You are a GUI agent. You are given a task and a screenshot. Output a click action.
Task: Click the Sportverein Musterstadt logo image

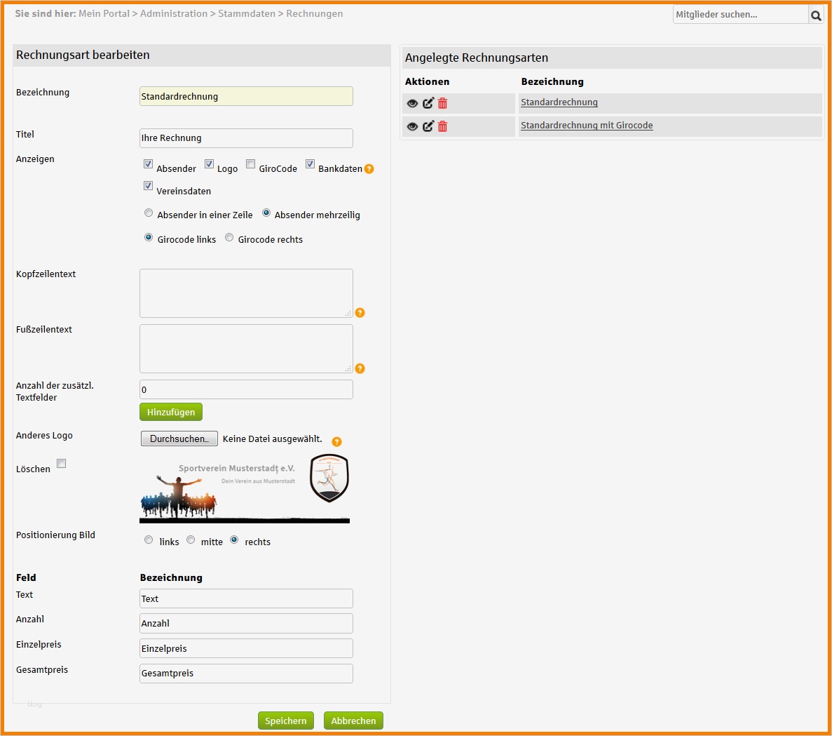[245, 488]
